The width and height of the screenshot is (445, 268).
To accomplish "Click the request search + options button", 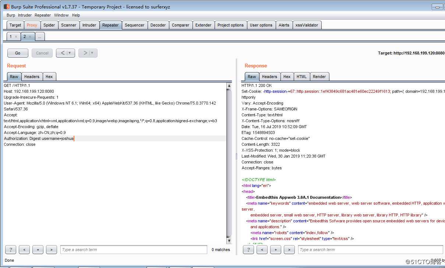I will pyautogui.click(x=38, y=250).
